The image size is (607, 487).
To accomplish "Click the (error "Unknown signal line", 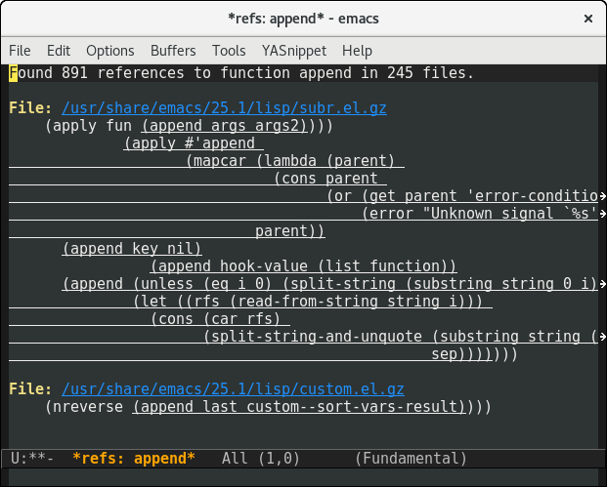I will 480,214.
